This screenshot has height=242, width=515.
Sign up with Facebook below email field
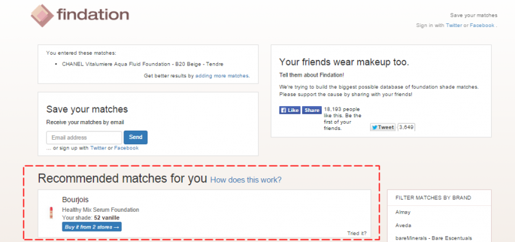[x=126, y=148]
